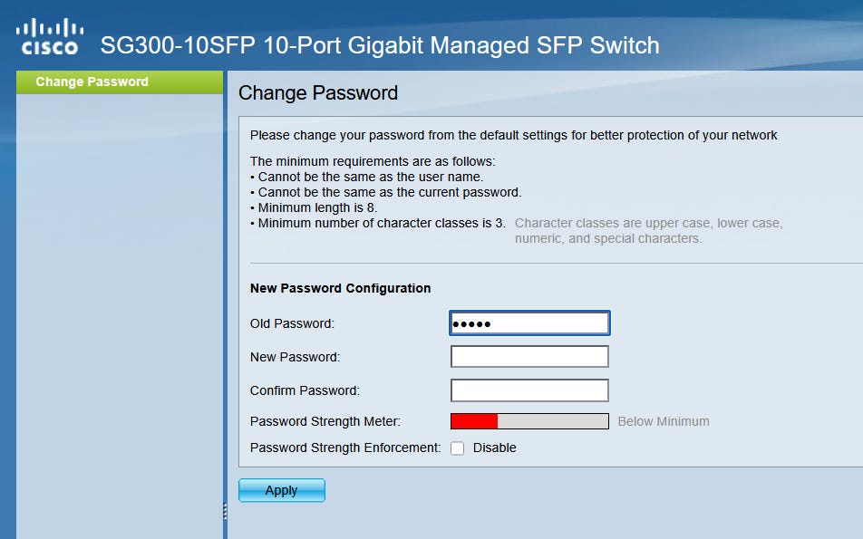Click the Below Minimum strength status text
This screenshot has width=863, height=539.
pos(664,421)
